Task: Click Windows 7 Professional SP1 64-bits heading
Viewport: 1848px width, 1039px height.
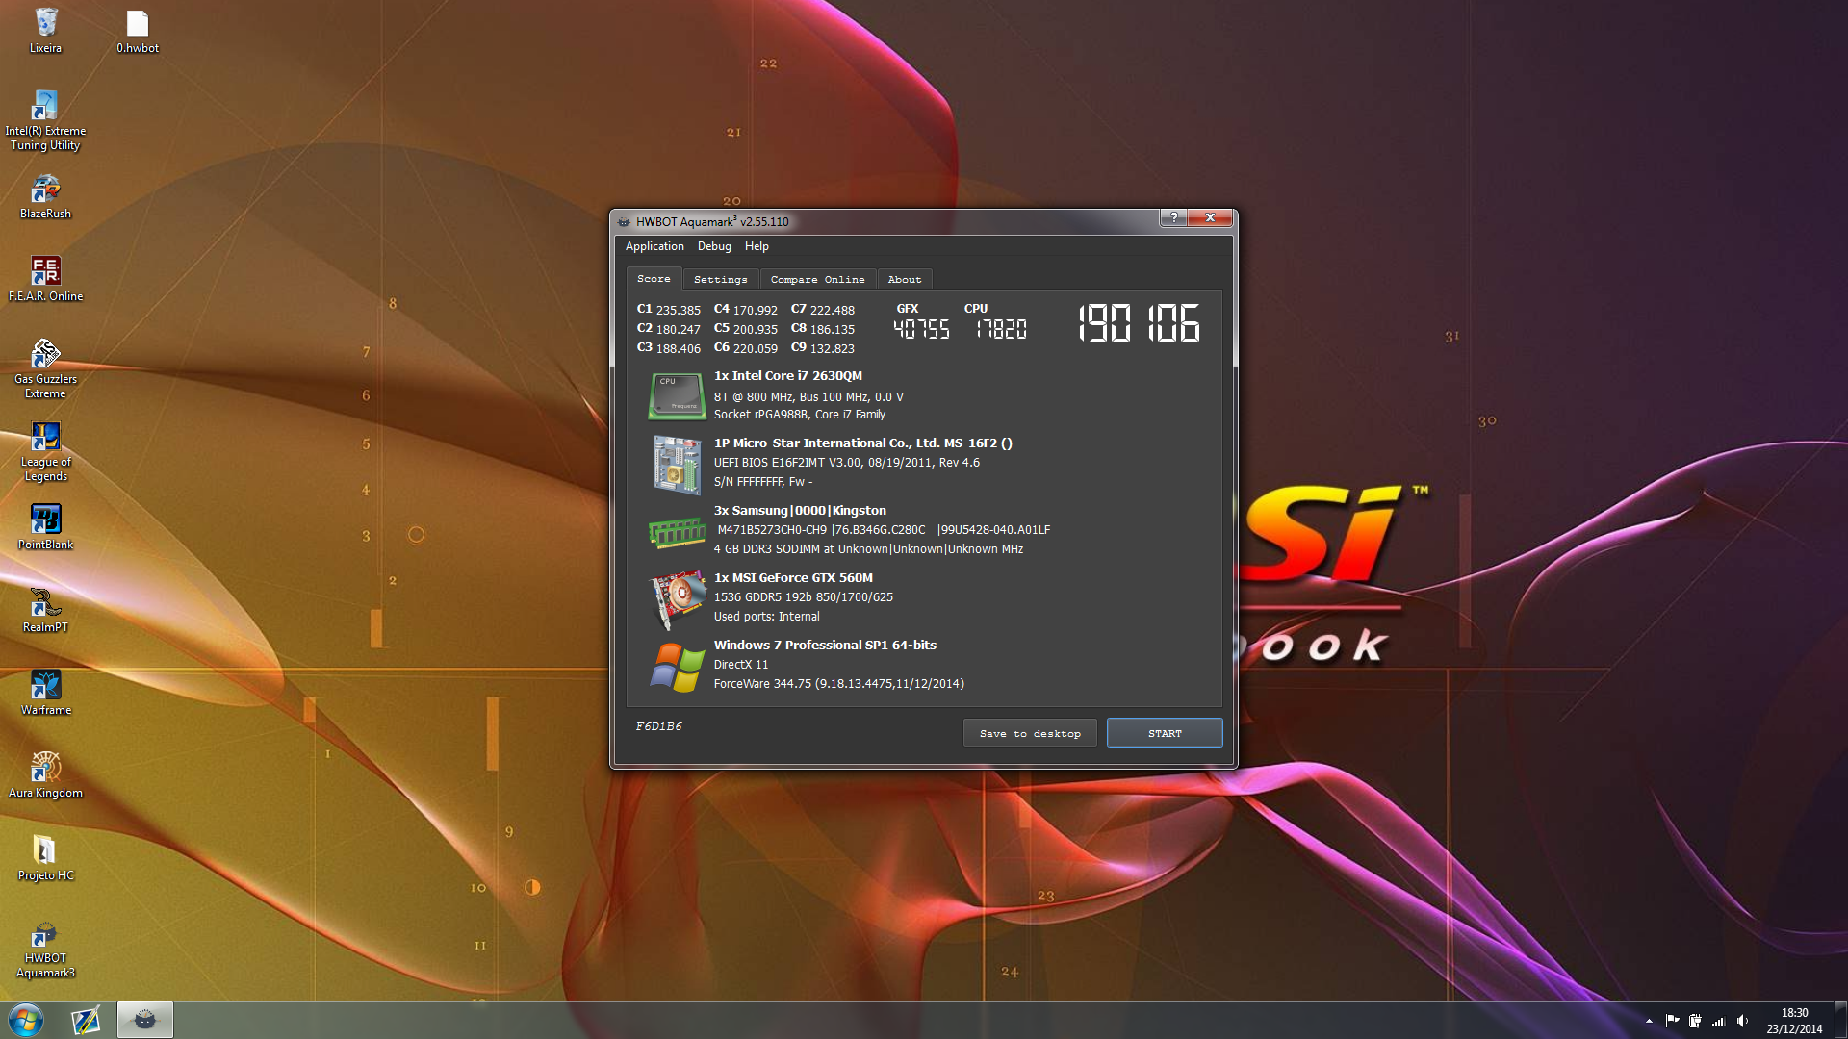Action: point(825,646)
